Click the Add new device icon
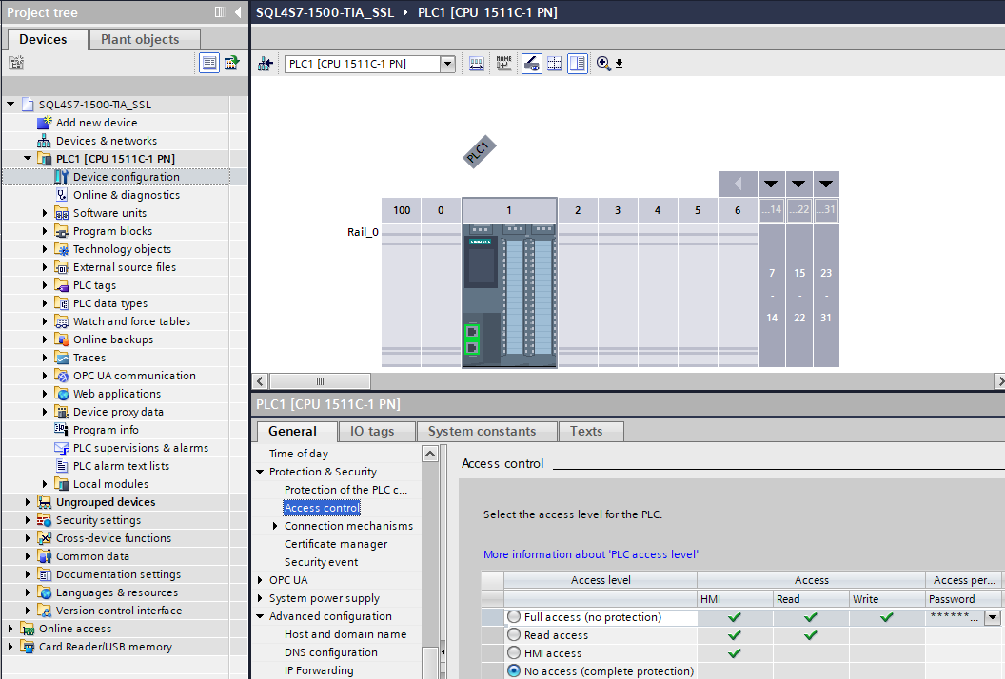1005x679 pixels. click(x=44, y=123)
